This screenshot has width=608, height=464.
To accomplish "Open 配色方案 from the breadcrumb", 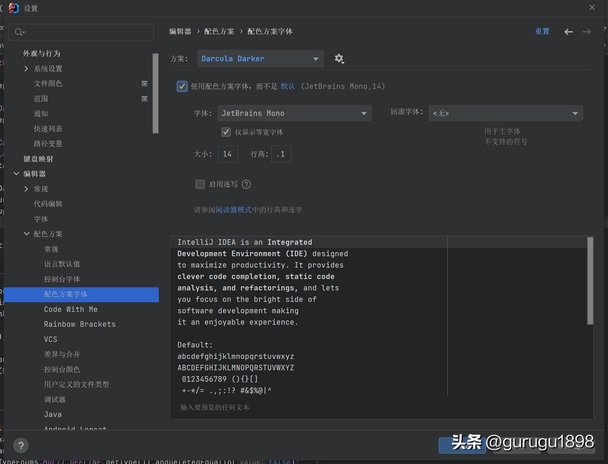I will pos(220,31).
